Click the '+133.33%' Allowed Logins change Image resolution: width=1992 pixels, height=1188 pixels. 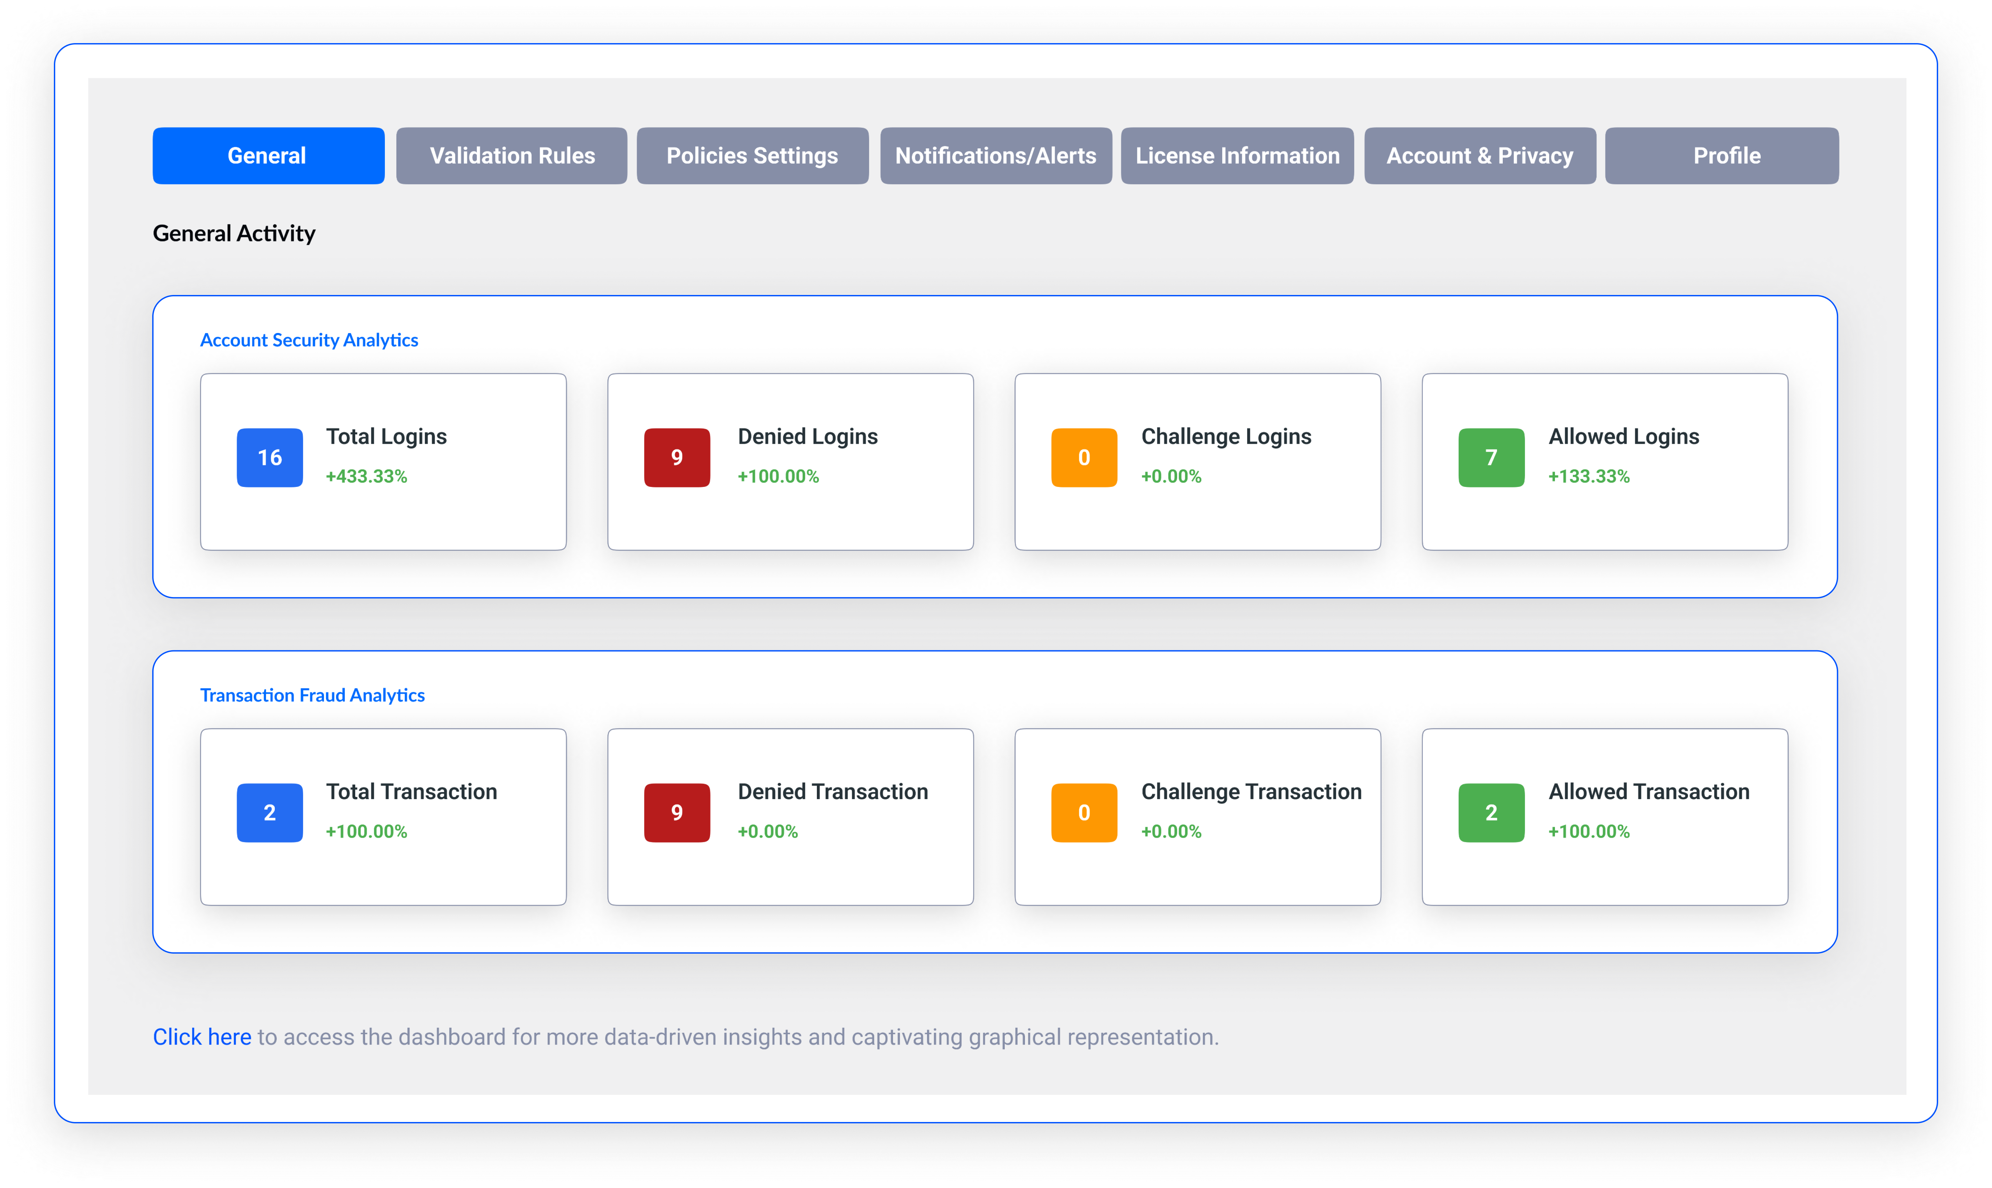click(x=1589, y=476)
